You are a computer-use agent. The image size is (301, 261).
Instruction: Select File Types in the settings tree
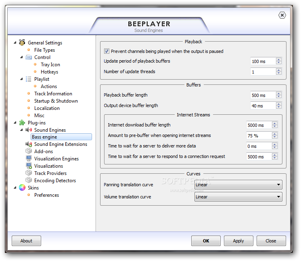(44, 50)
